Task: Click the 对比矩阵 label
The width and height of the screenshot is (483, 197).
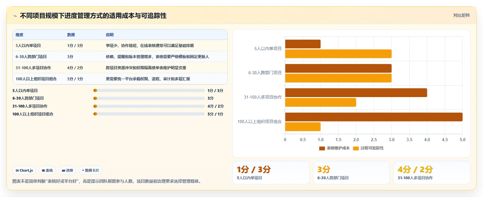Action: pos(461,15)
